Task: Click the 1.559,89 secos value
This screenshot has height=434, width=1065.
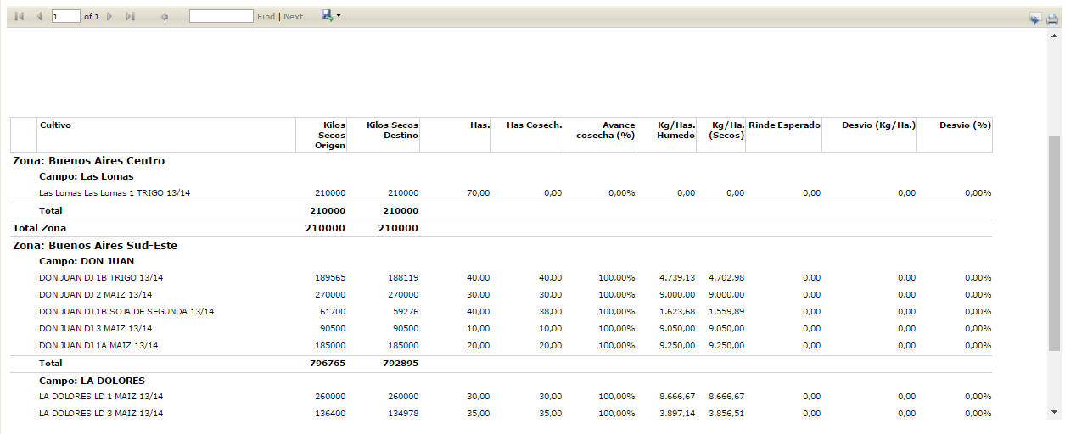Action: (726, 312)
